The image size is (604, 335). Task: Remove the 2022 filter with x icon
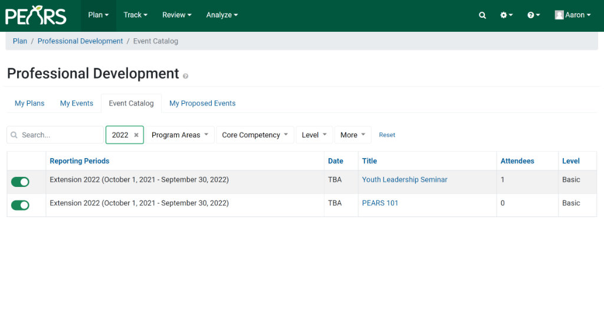136,135
